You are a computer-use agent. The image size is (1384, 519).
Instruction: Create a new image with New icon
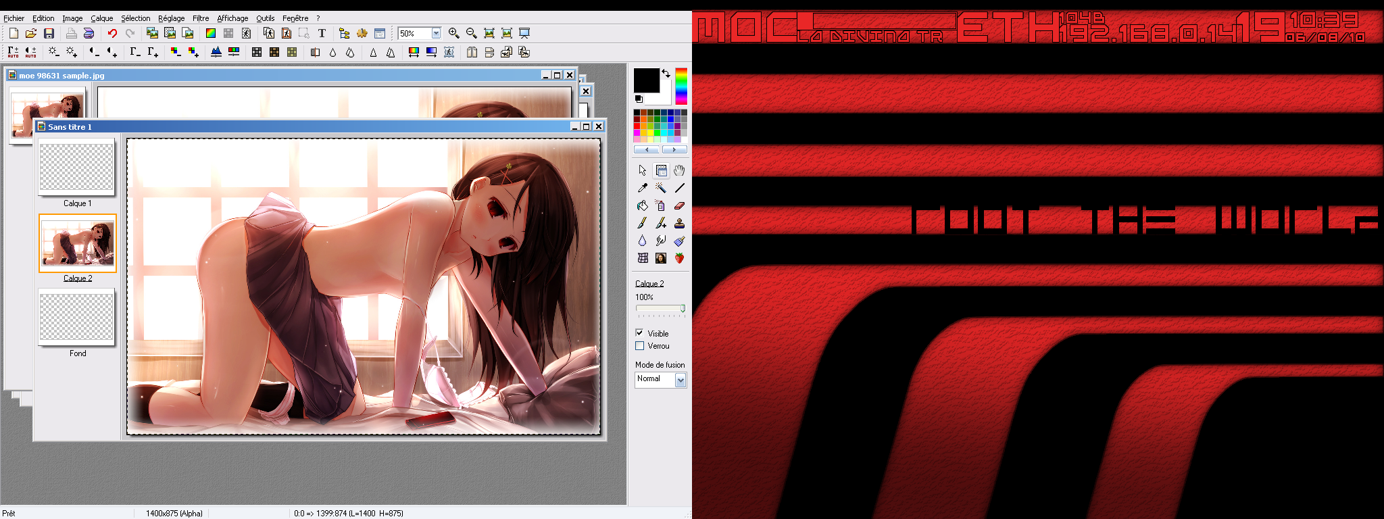coord(14,33)
